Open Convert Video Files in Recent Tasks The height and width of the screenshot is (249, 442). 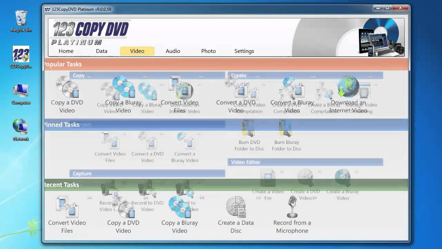[x=67, y=215]
